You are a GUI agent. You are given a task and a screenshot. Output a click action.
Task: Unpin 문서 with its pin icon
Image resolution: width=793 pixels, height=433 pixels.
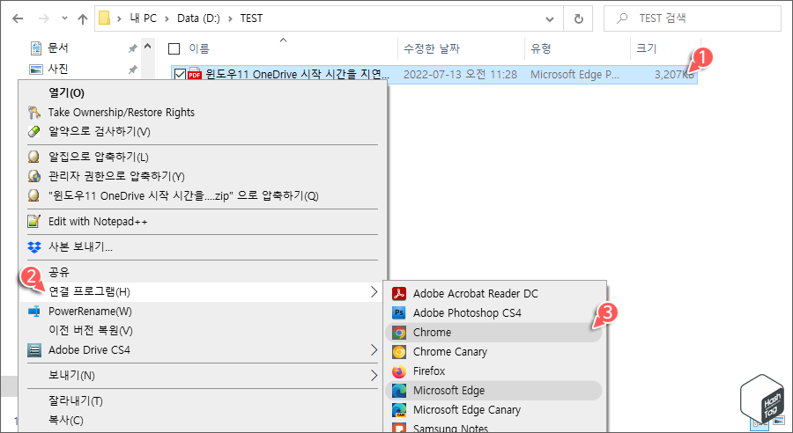(132, 48)
